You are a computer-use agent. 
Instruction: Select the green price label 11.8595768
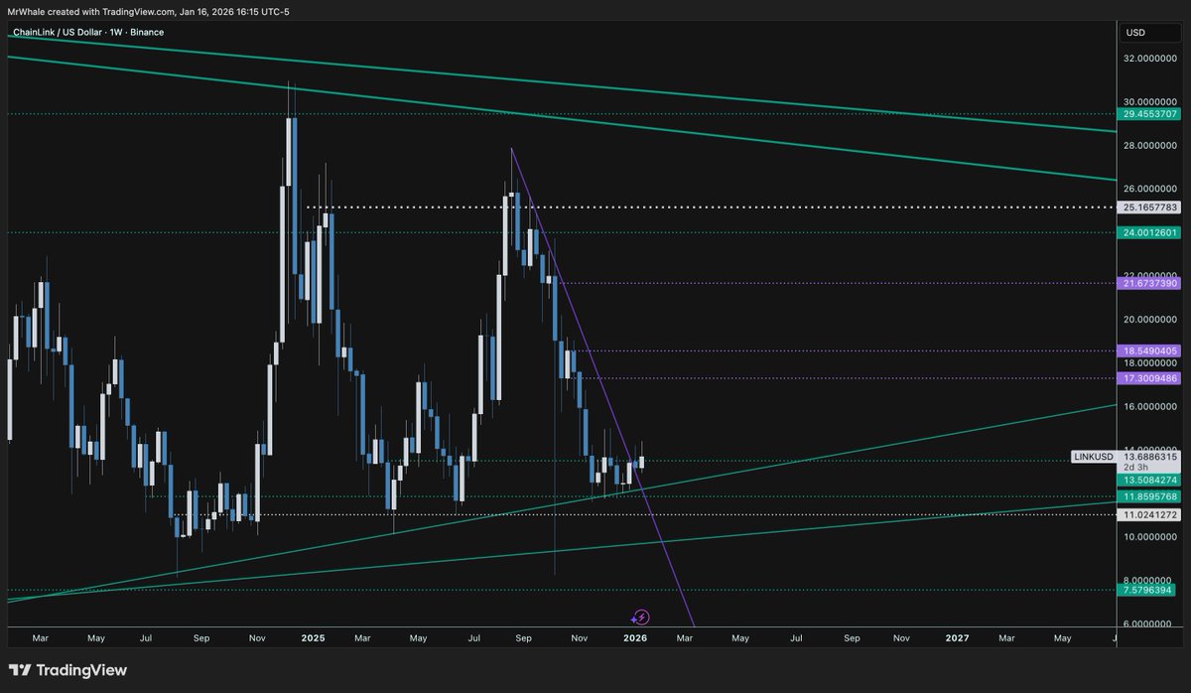point(1151,495)
